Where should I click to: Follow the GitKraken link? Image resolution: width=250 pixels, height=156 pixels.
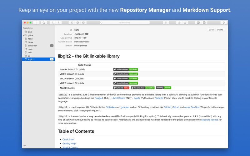click(x=111, y=107)
